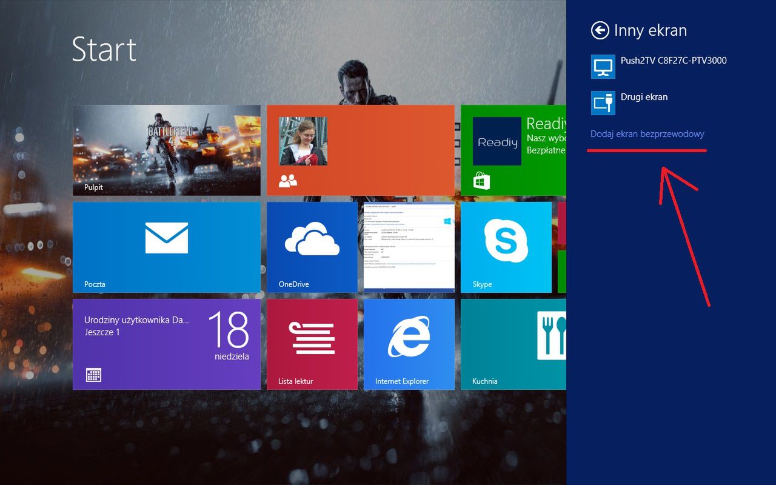The height and width of the screenshot is (485, 776).
Task: Open the calendar birthday tile
Action: tap(167, 344)
